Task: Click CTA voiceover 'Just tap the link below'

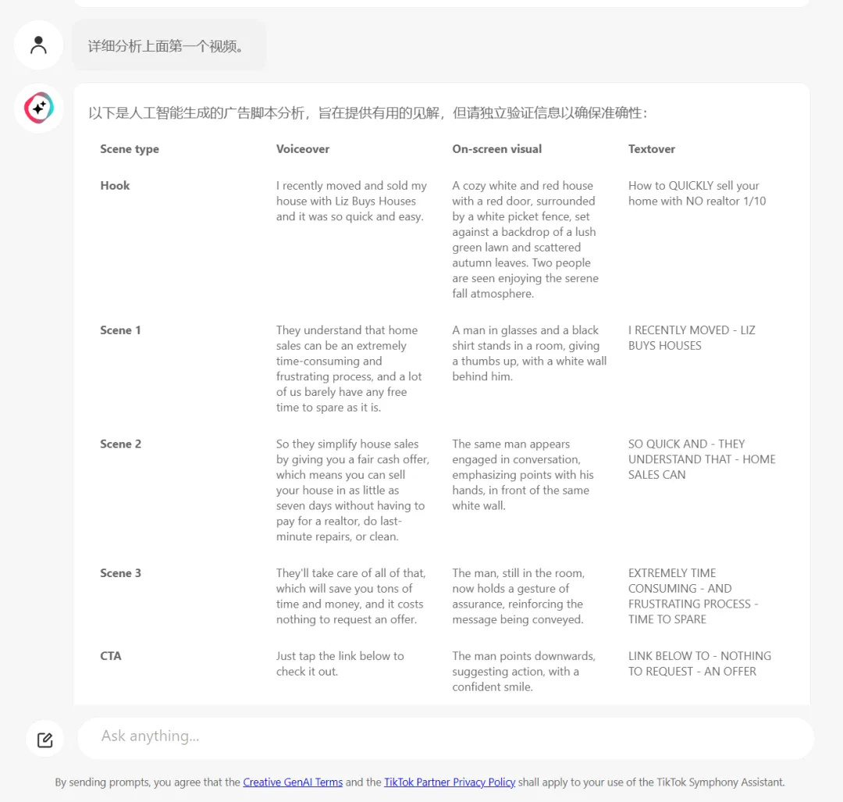Action: (340, 664)
